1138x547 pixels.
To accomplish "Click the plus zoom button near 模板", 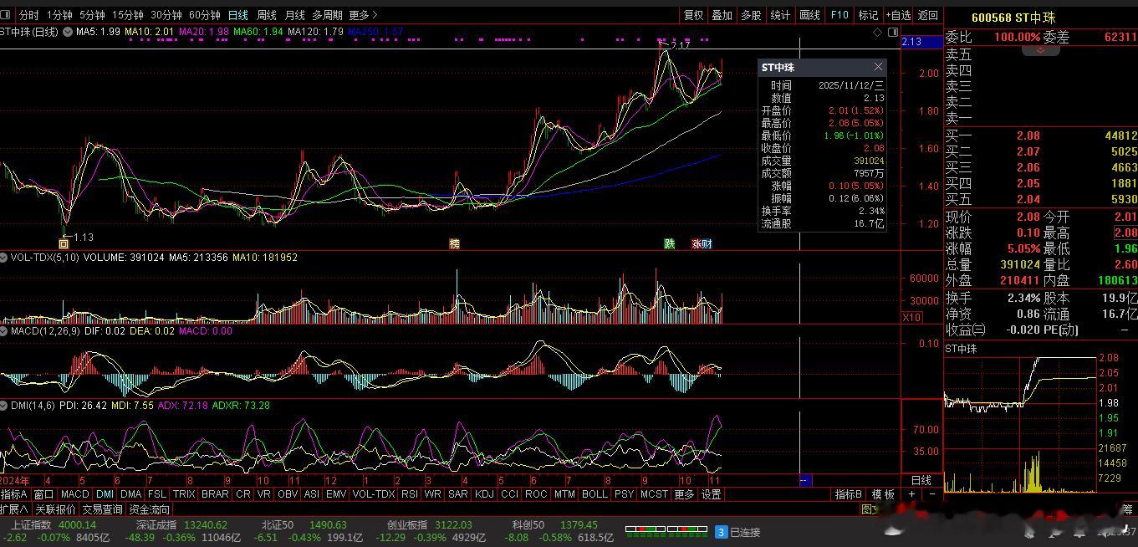I will (x=912, y=494).
